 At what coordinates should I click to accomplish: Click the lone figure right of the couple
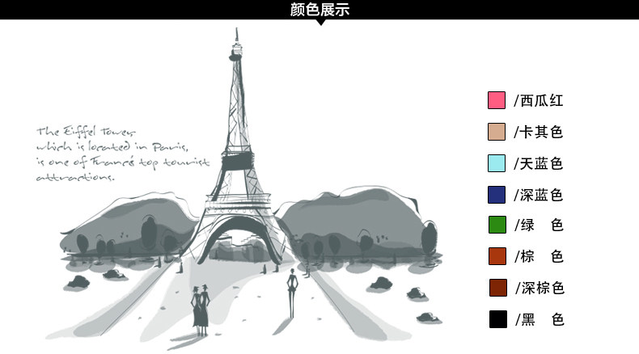coord(292,291)
